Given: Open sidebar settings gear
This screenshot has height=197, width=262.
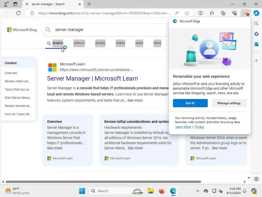Looking at the screenshot, I should point(256,179).
